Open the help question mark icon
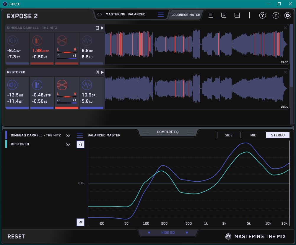296x245 pixels. [x=276, y=15]
